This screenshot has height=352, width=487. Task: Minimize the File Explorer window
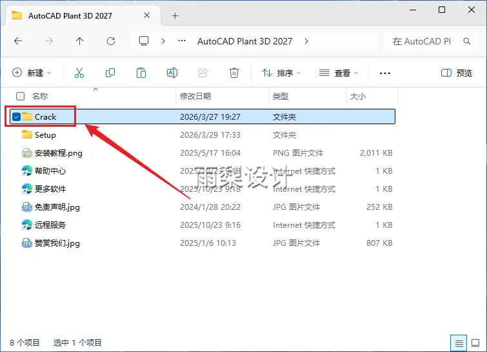tap(413, 10)
